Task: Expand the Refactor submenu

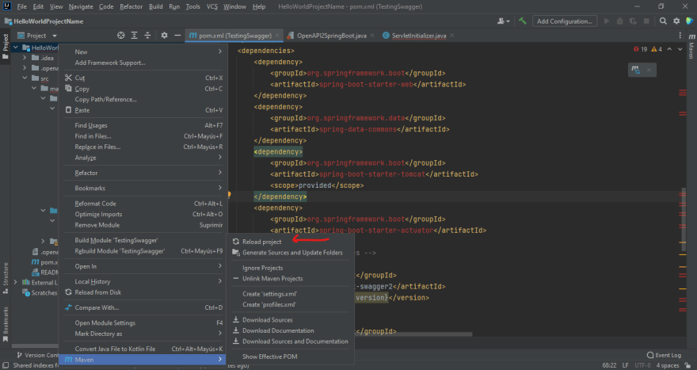Action: [x=145, y=173]
